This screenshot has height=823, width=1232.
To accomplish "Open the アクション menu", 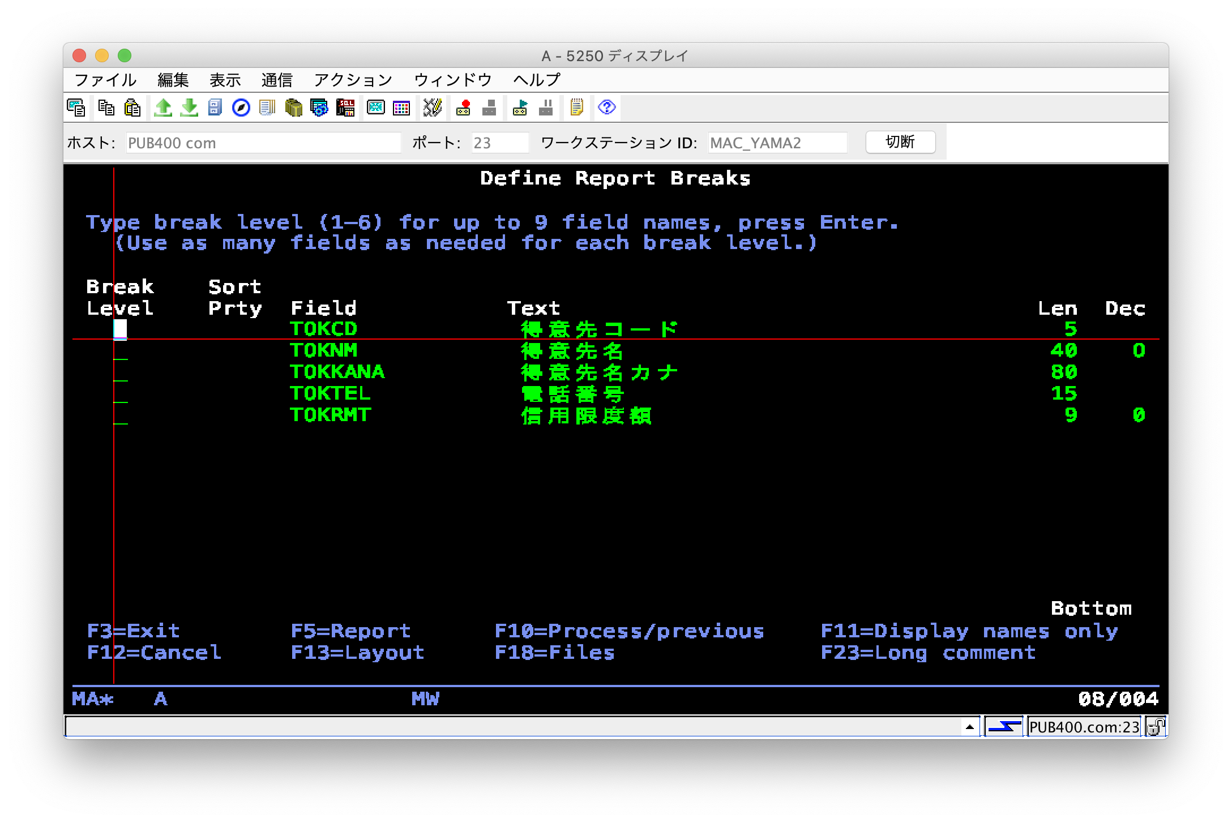I will coord(353,80).
